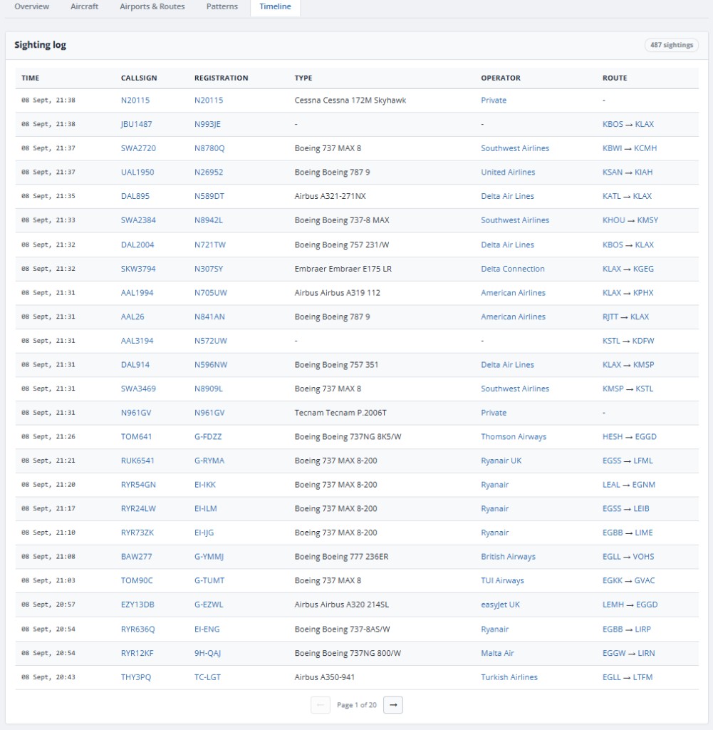This screenshot has width=713, height=730.
Task: Open KHOU airport link
Action: point(614,220)
